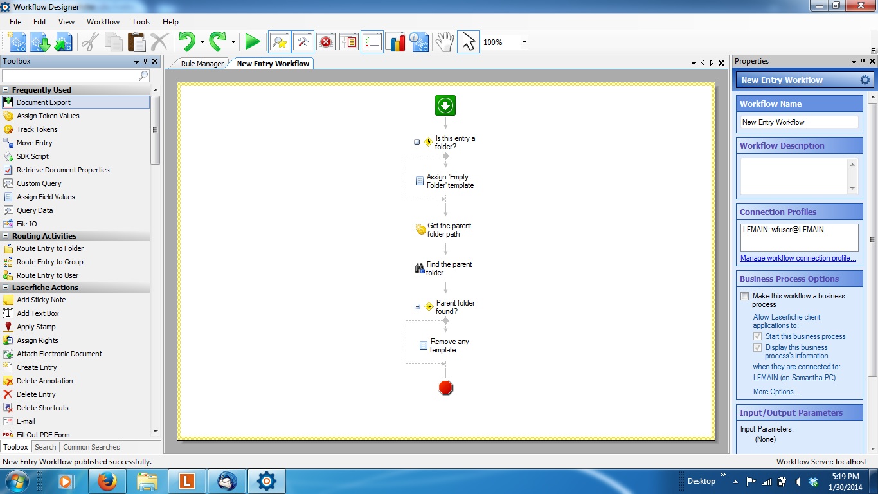Click the search magnifier in Toolbox

pos(143,76)
